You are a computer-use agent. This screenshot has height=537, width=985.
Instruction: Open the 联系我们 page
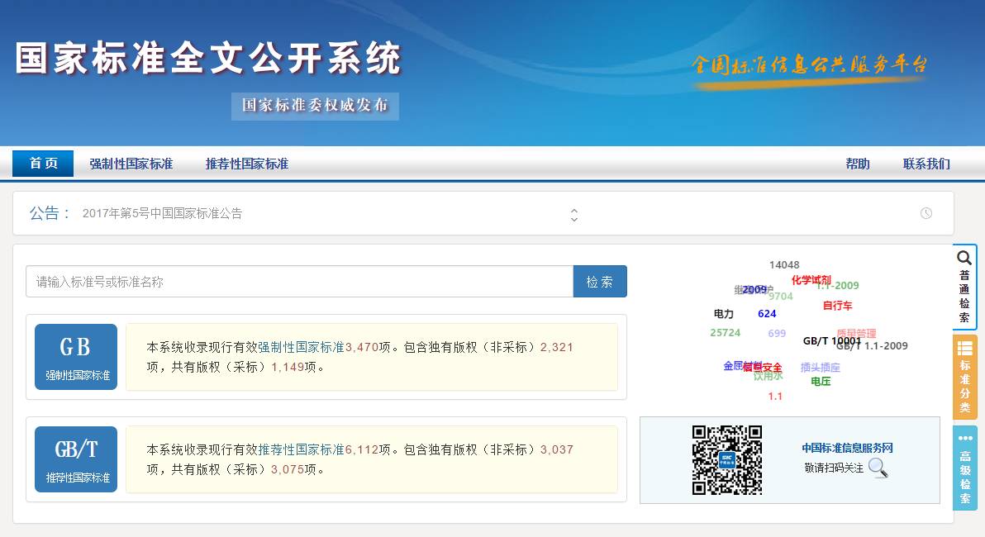(926, 164)
